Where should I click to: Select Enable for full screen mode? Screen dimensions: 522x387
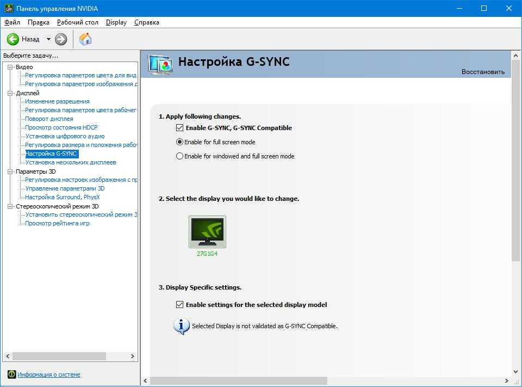[x=179, y=142]
